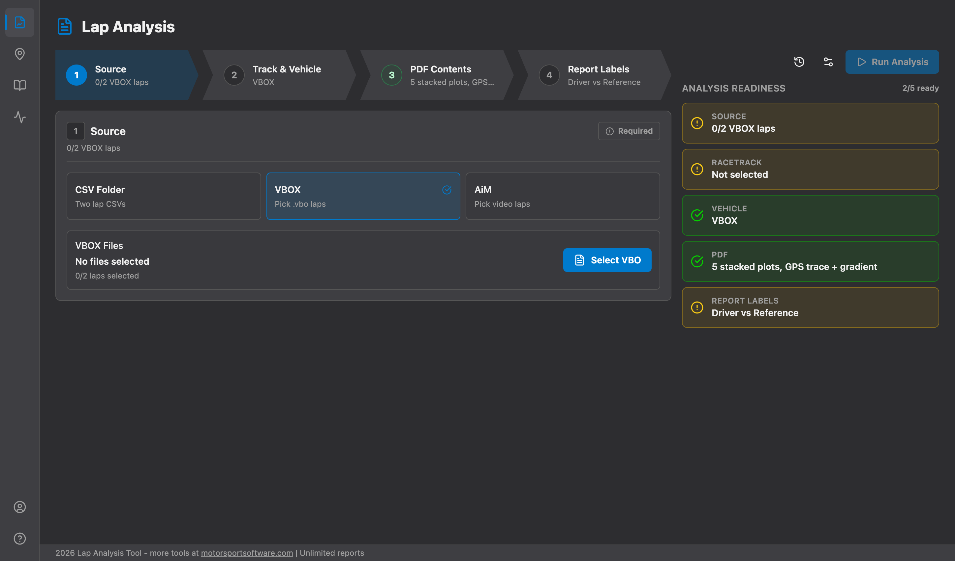Click the Racetrack readiness warning icon
Screen dimensions: 955x561
click(x=697, y=169)
